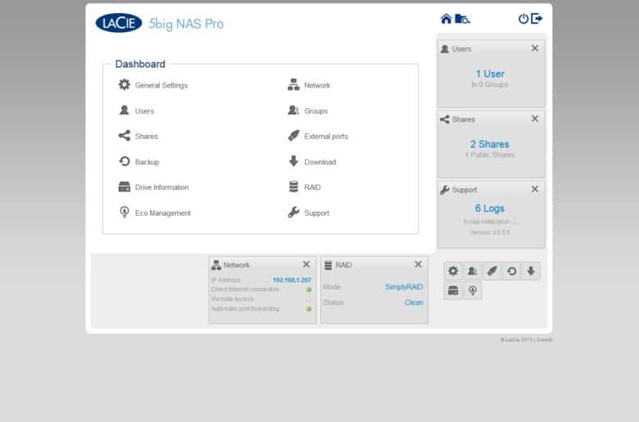Click the small gear settings widget button

click(x=453, y=271)
